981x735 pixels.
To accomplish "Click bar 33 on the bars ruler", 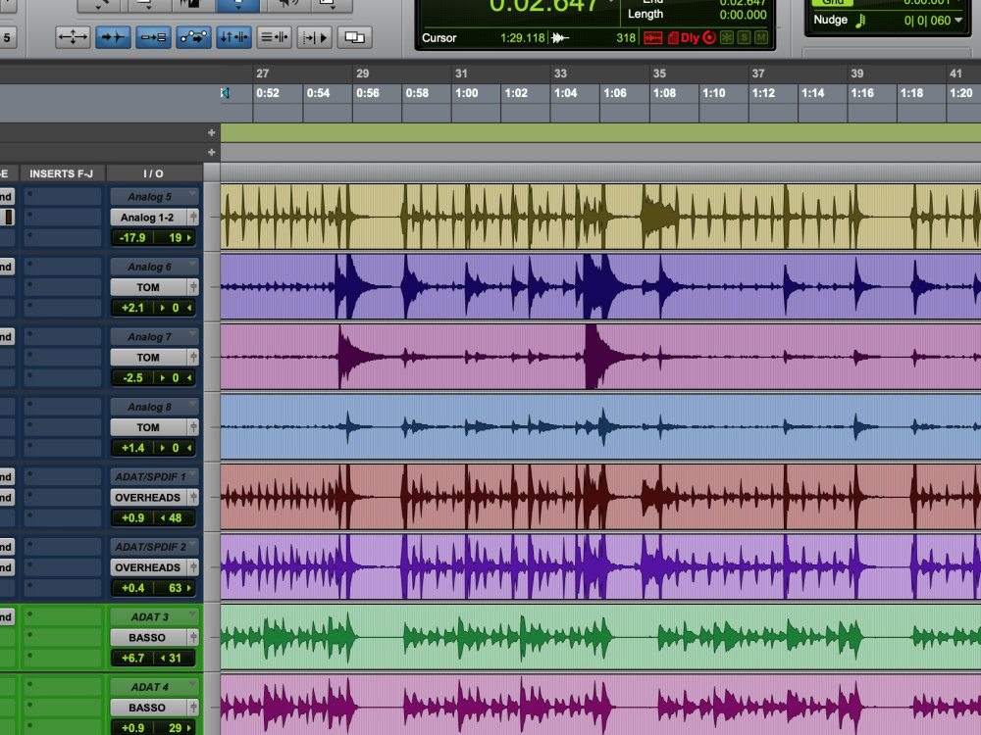I will pyautogui.click(x=560, y=73).
